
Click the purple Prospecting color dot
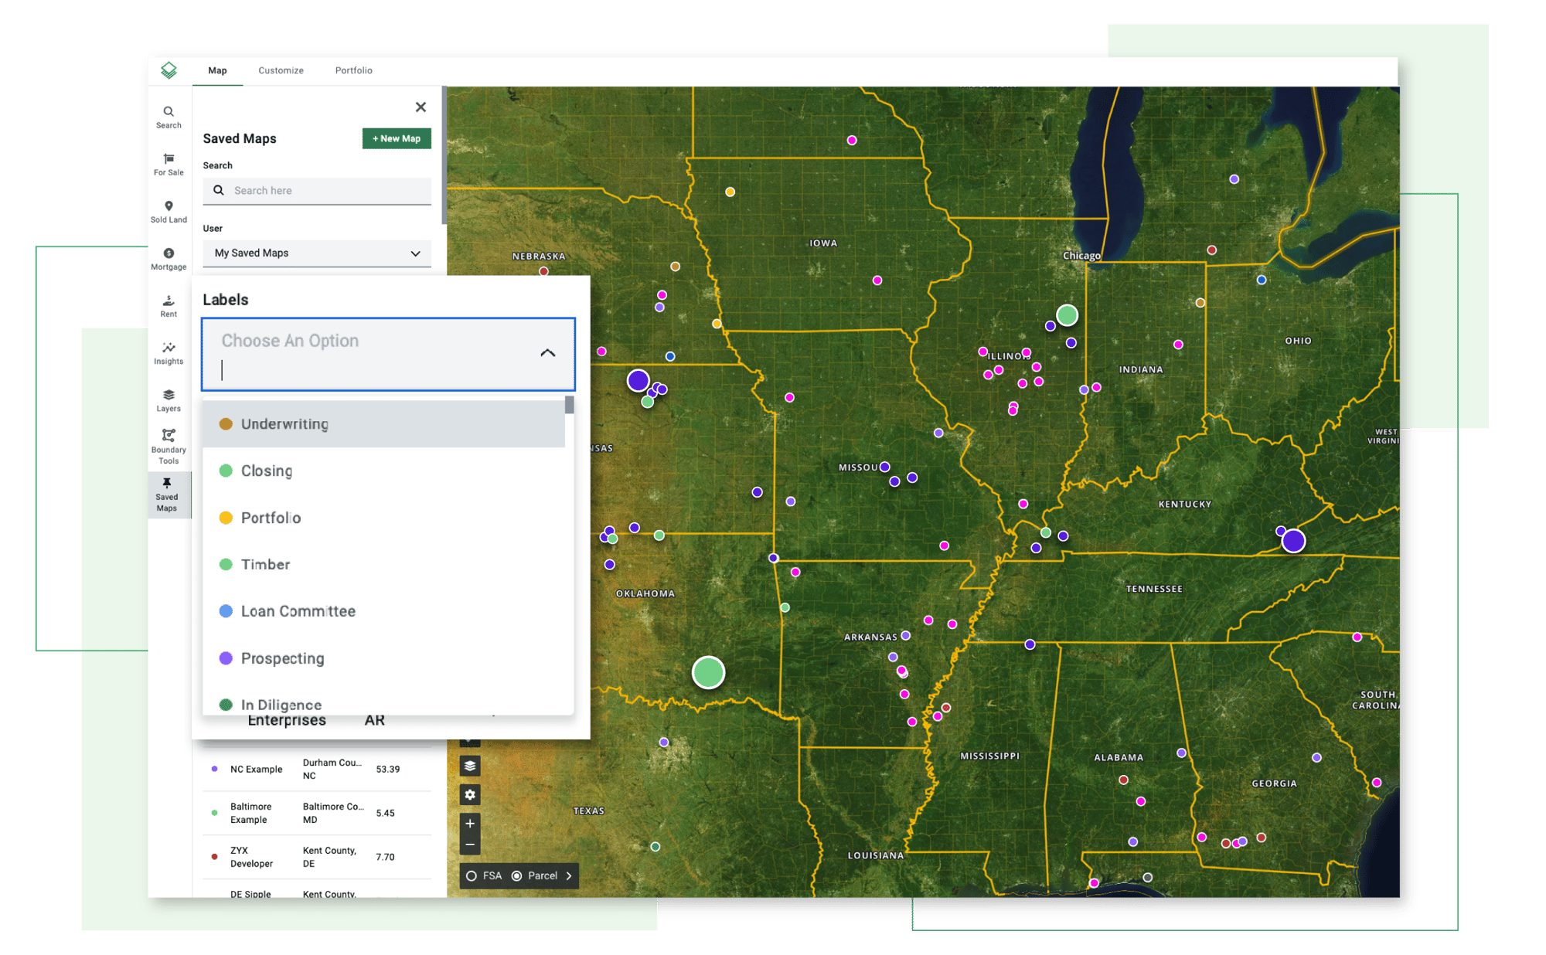(x=226, y=658)
